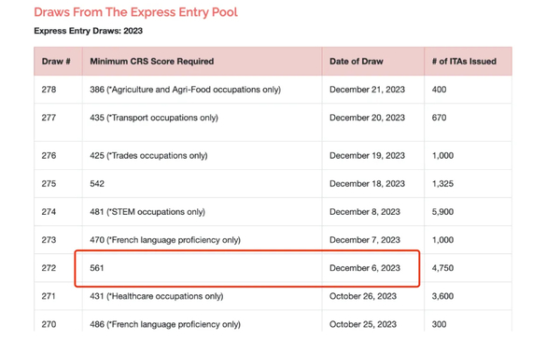Click the Draws From The Express Entry Pool heading
The image size is (560, 340).
tap(135, 12)
